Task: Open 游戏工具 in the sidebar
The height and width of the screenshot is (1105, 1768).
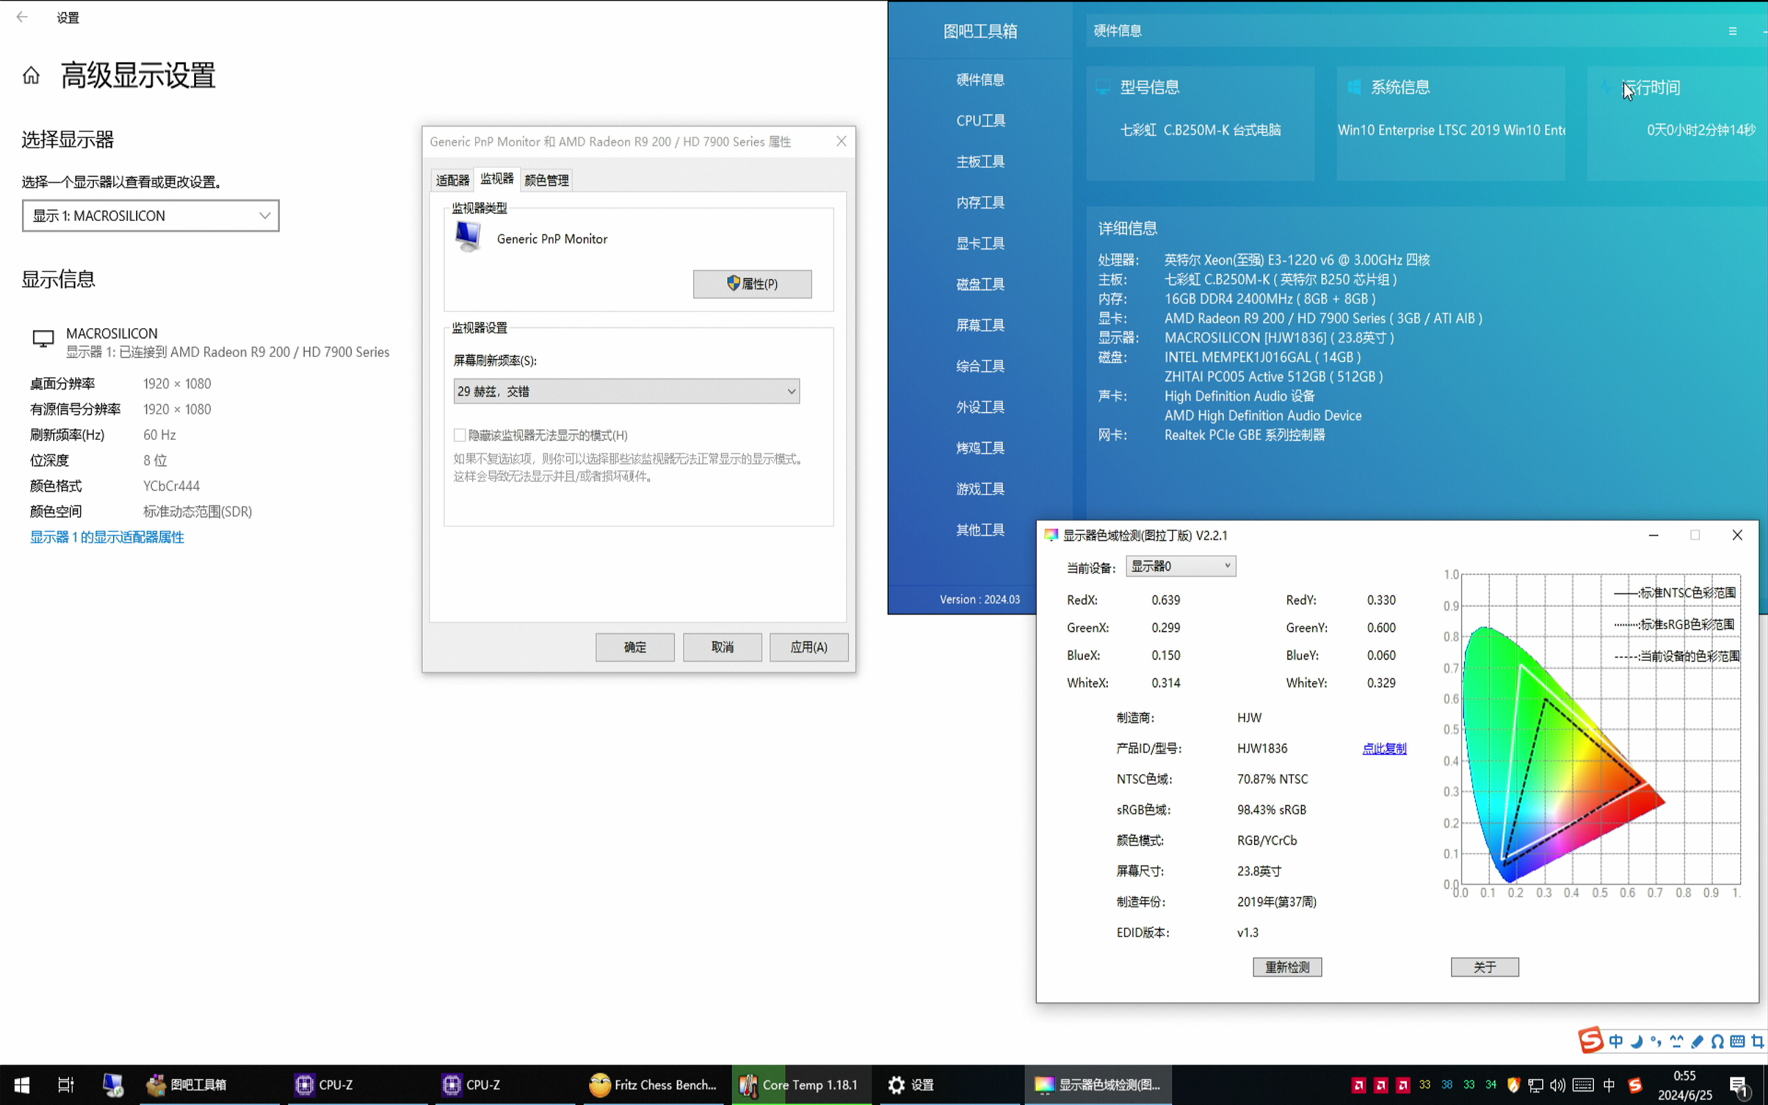Action: (981, 489)
